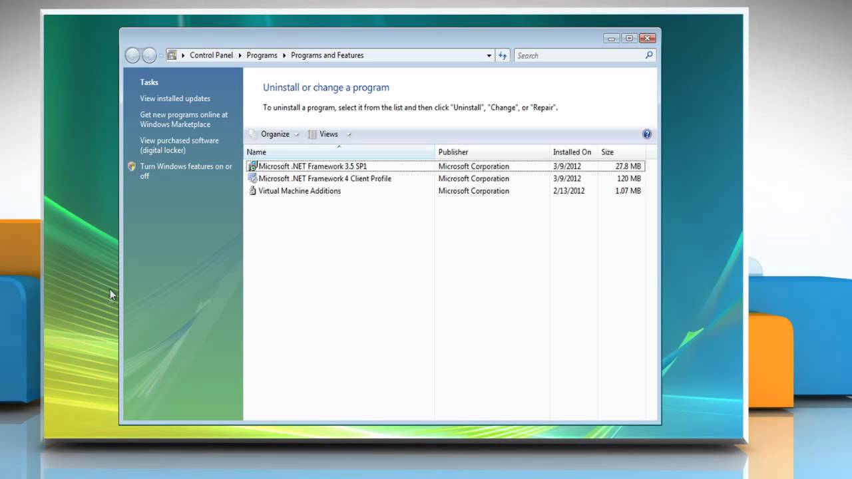Click the Control Panel icon in address bar
Image resolution: width=852 pixels, height=479 pixels.
click(x=172, y=55)
